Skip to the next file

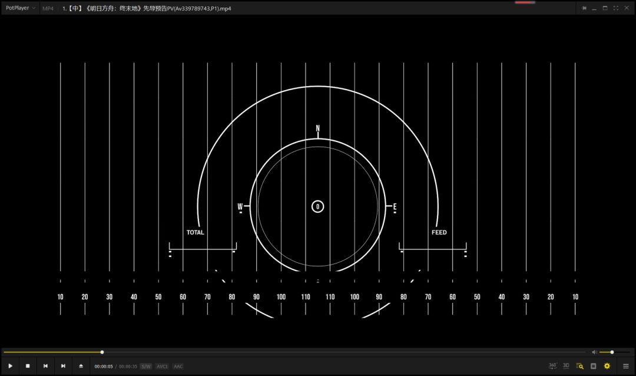[x=63, y=366]
